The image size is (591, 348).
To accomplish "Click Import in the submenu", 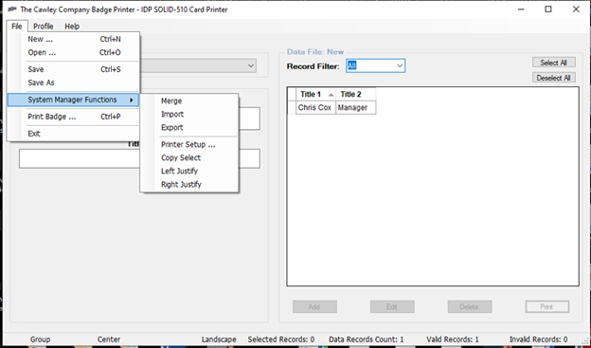I will tap(189, 114).
